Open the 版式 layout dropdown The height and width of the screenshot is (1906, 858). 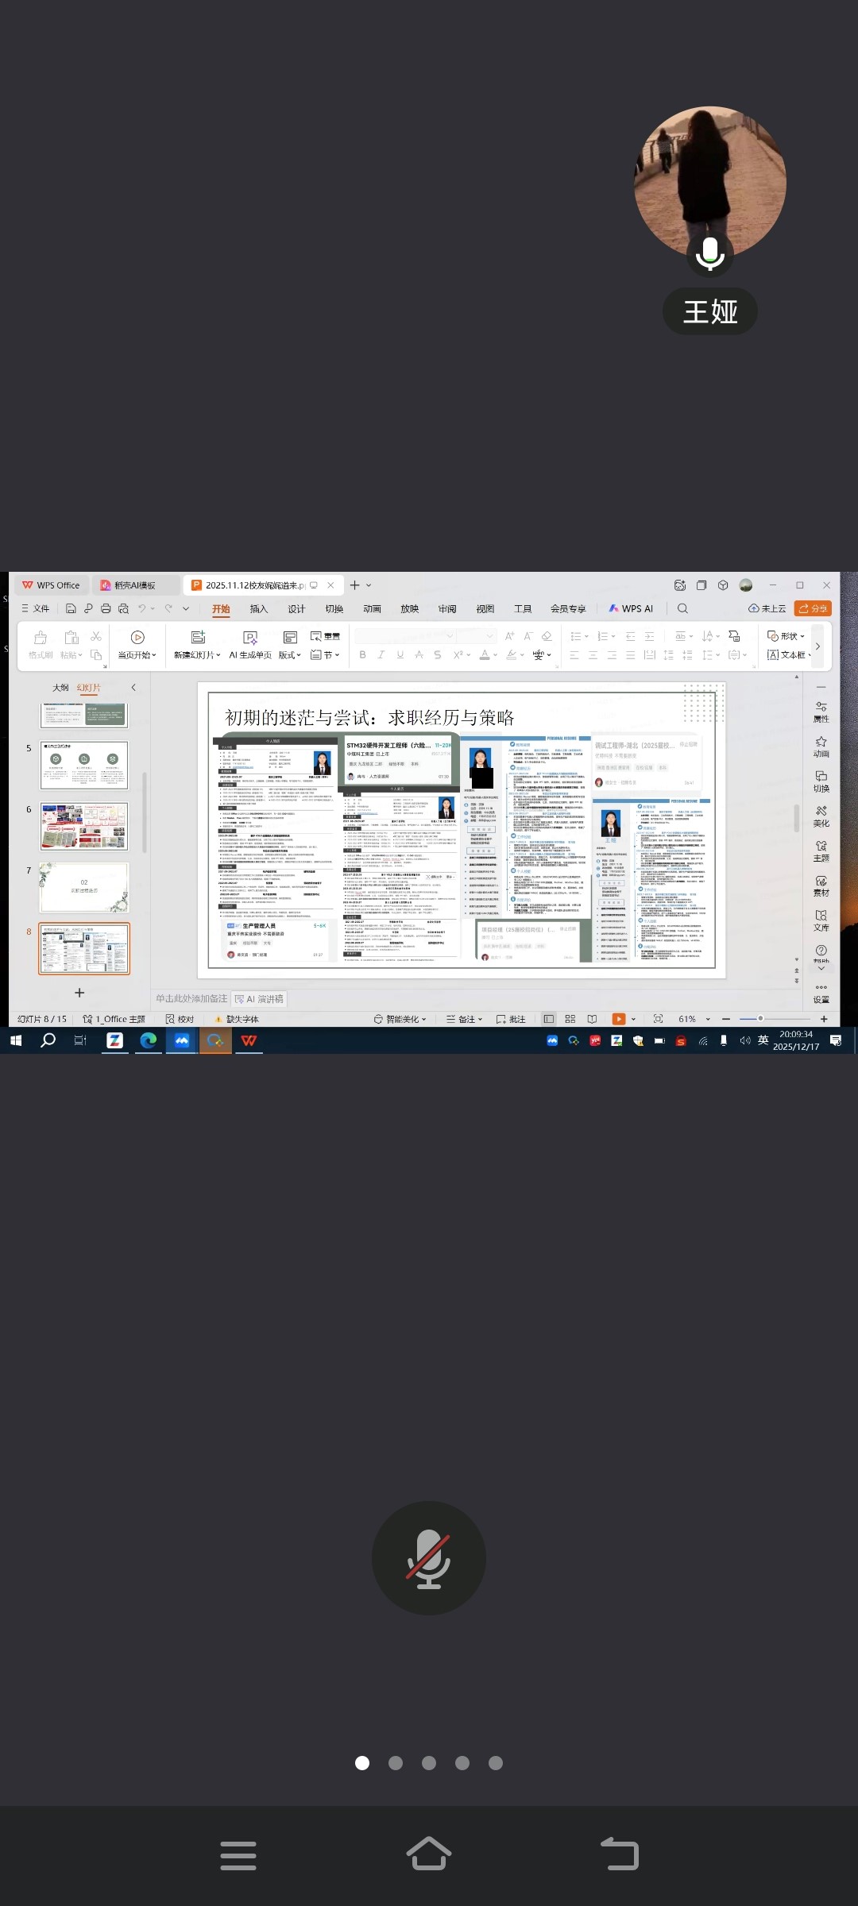click(290, 655)
